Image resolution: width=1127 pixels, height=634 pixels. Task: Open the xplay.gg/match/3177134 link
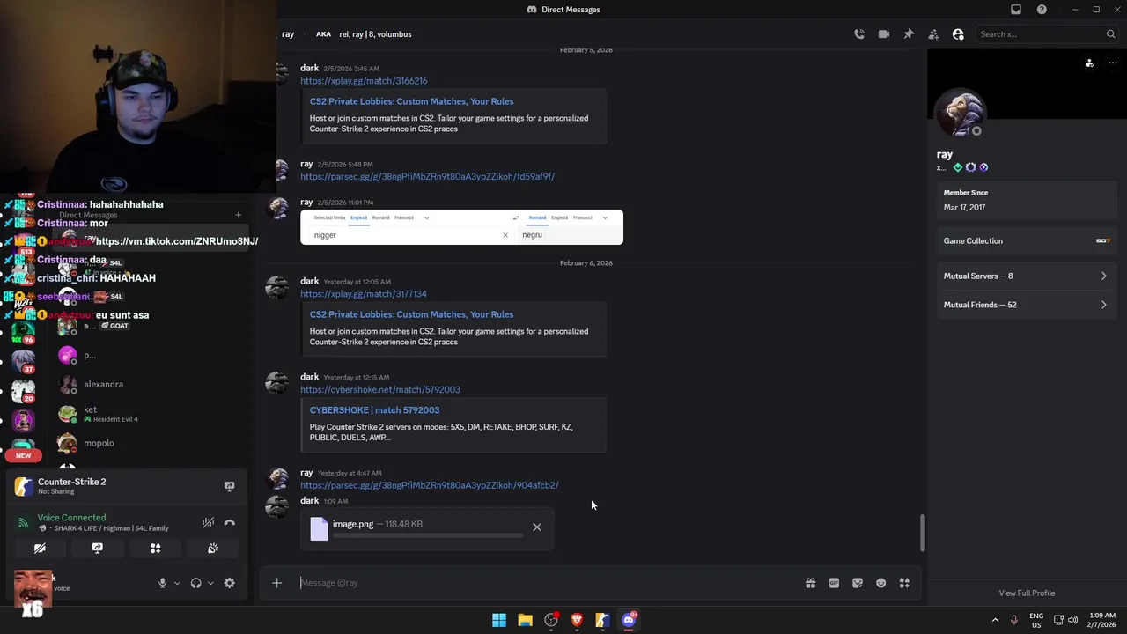[364, 294]
